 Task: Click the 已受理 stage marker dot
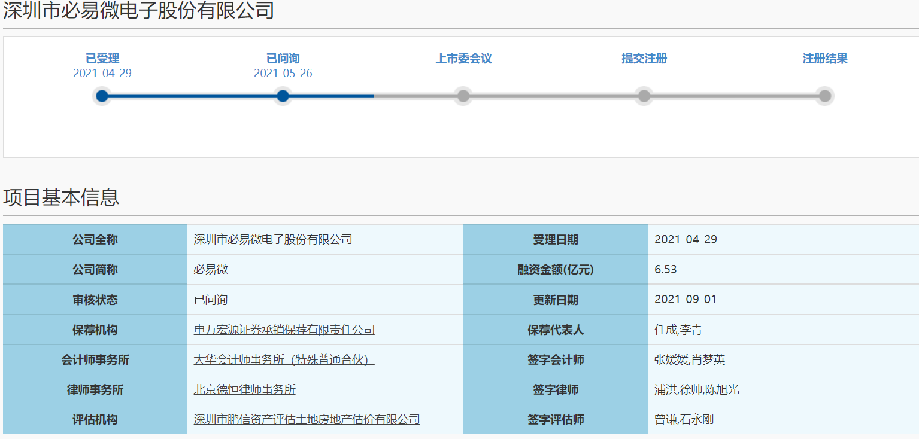point(102,96)
